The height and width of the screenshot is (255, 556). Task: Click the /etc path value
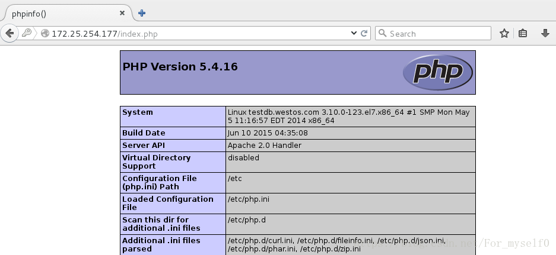pos(235,179)
